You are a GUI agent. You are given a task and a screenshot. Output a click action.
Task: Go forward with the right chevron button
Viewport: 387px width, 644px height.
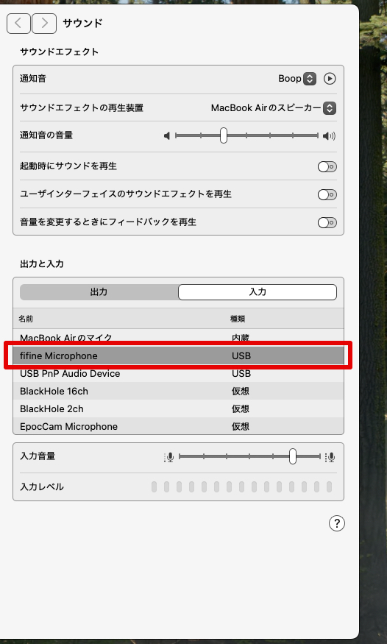point(44,24)
